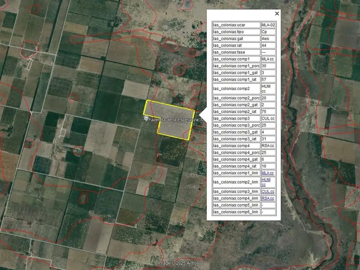Select the las_colonias:comp2_iat value 75
This screenshot has height=270, width=360.
(268, 112)
